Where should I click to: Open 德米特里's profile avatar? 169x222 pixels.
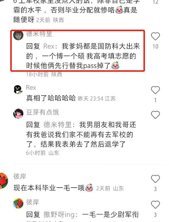point(18,35)
